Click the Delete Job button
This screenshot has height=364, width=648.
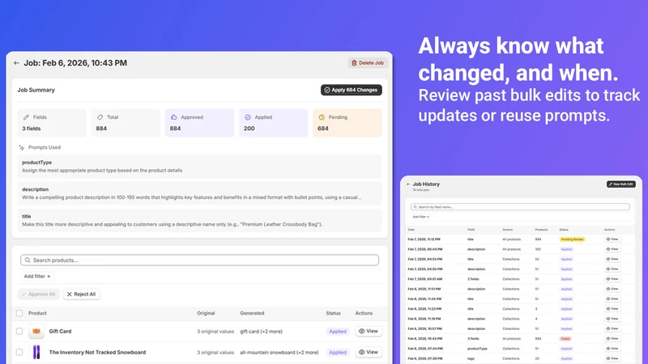tap(368, 63)
